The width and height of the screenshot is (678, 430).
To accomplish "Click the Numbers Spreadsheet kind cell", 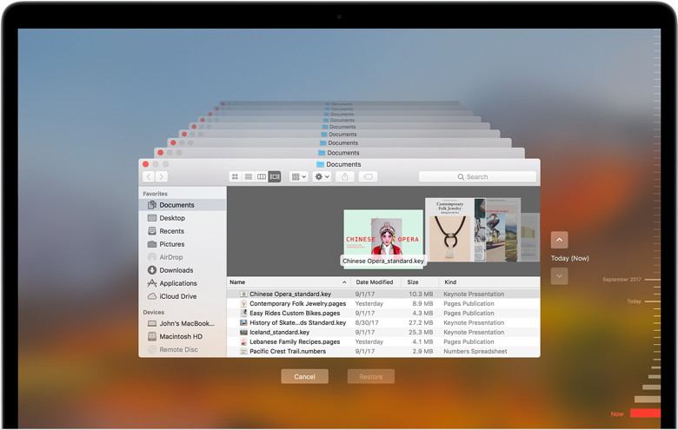I will coord(475,351).
